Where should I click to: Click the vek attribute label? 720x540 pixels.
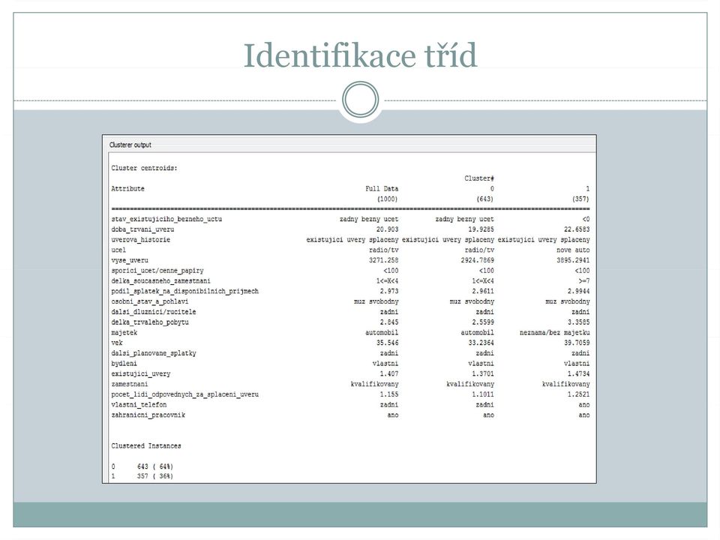coord(117,343)
